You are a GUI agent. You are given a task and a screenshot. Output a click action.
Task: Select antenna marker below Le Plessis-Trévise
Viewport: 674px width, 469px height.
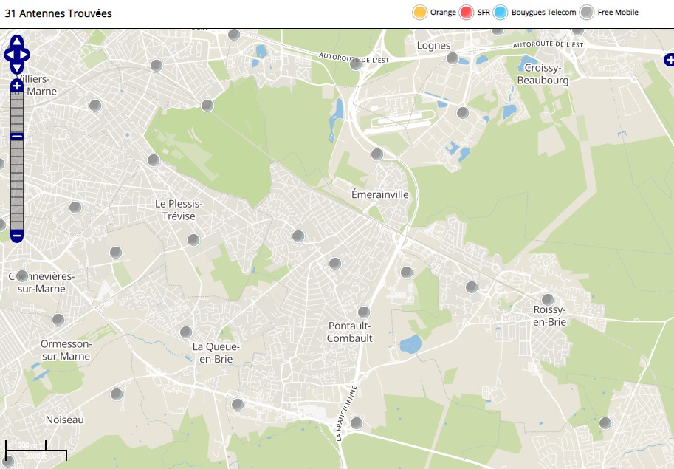point(193,240)
